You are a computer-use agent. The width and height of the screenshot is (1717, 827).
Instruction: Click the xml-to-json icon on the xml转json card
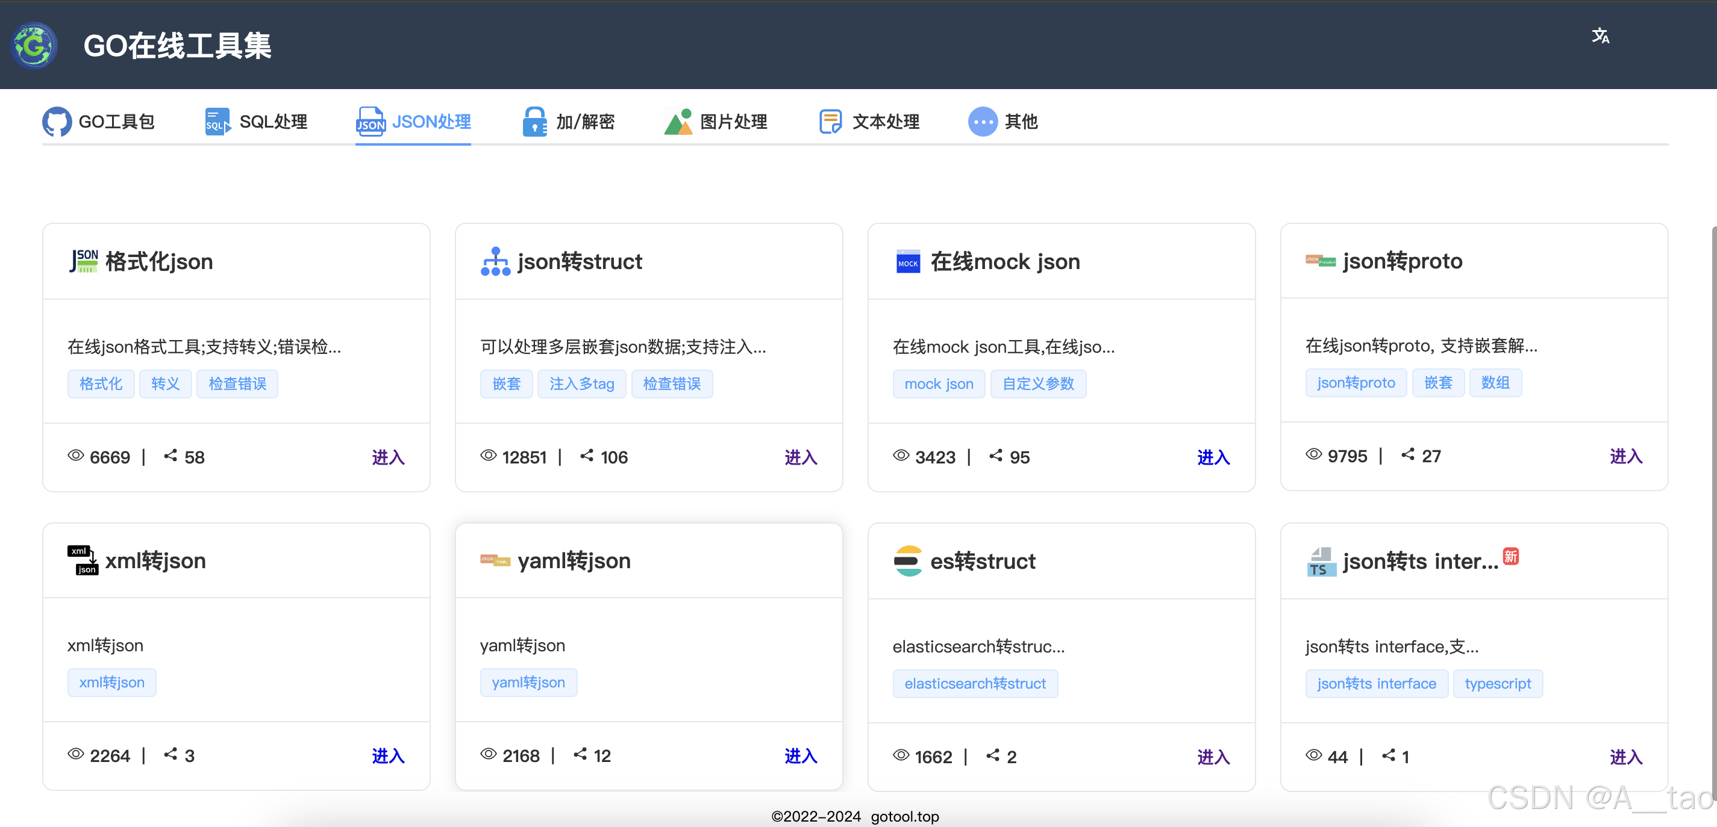pos(83,560)
